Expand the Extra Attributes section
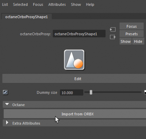146x139 pixels. 7,123
